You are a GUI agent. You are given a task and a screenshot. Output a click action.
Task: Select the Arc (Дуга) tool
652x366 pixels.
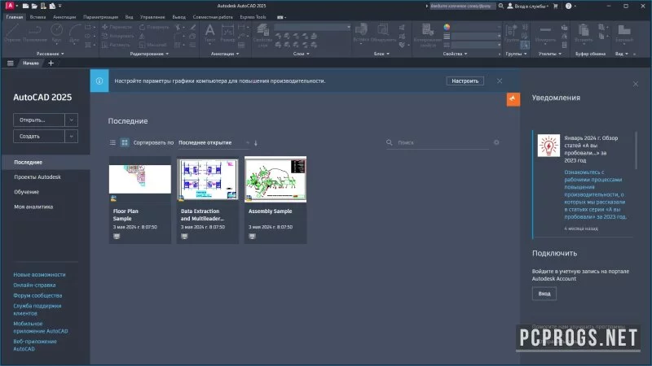click(74, 33)
